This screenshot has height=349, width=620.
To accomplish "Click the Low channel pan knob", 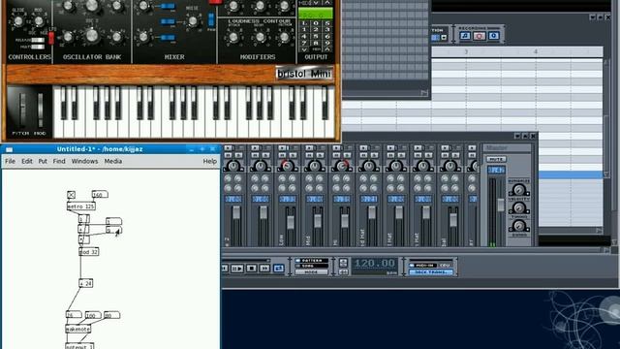I will coord(288,166).
